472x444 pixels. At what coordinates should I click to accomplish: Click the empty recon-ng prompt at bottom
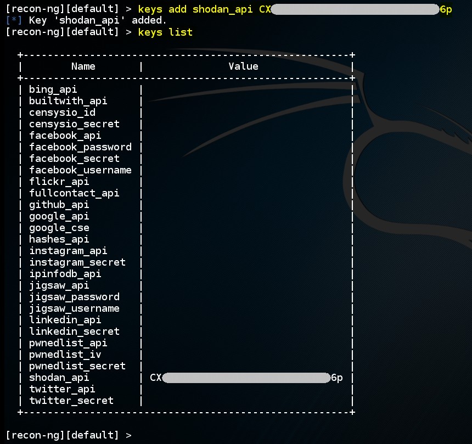point(69,435)
